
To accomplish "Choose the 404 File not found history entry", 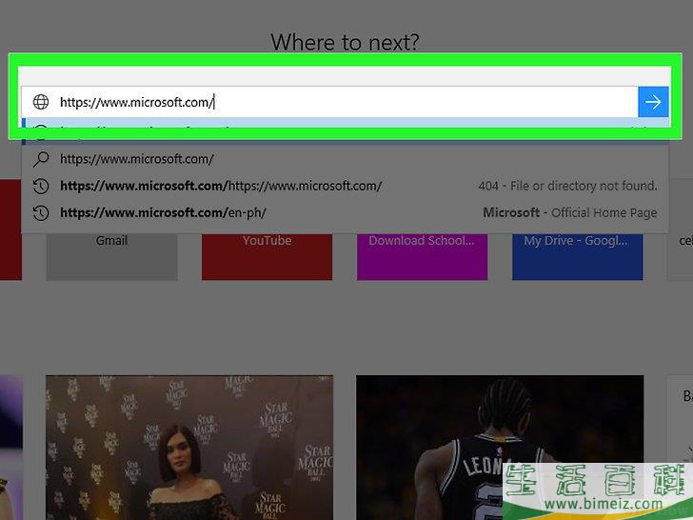I will pos(345,186).
